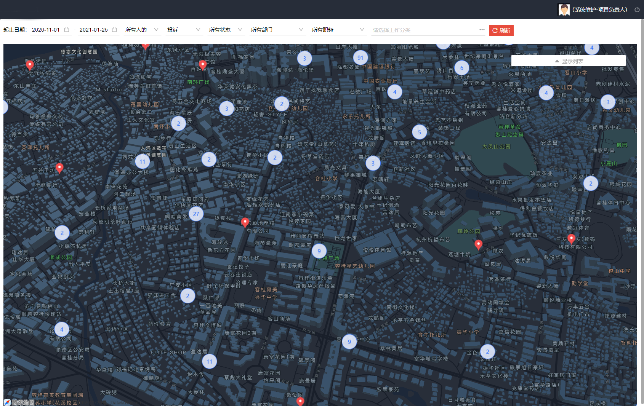The height and width of the screenshot is (407, 644).
Task: Open calendar icon for start date 2020-11-01
Action: click(67, 30)
